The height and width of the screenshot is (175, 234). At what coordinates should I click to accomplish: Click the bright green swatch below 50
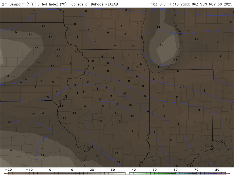pos(156,174)
